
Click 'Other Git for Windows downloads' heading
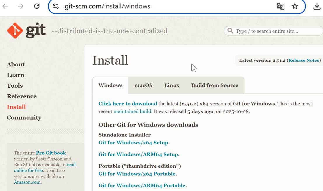[148, 125]
